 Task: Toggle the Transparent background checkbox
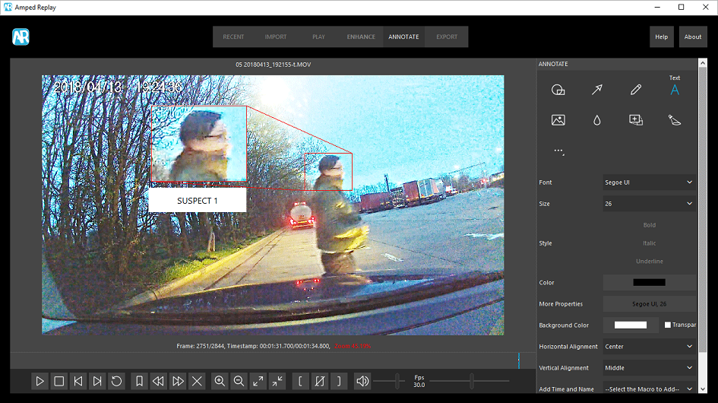(667, 325)
